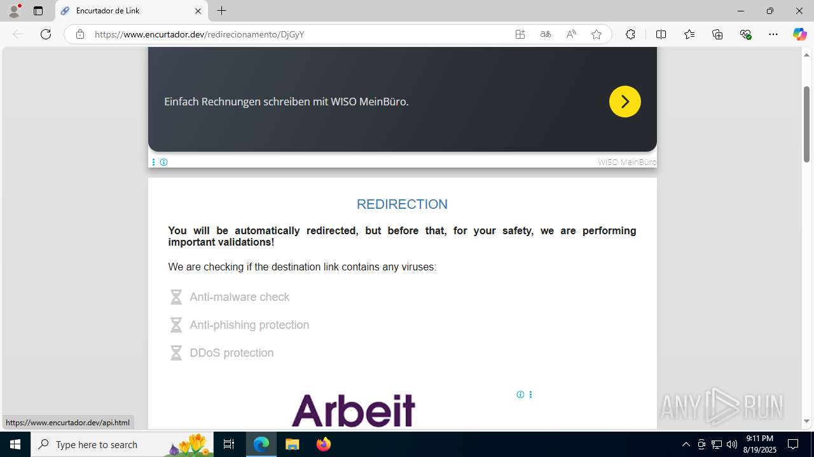Viewport: 814px width, 457px height.
Task: Minimize the browser window
Action: 740,11
